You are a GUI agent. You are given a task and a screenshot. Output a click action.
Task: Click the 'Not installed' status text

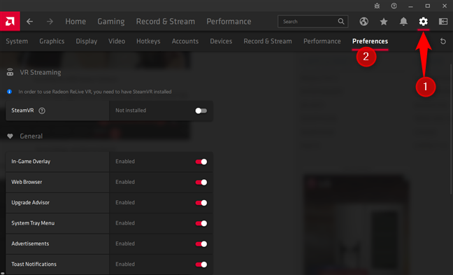pos(131,111)
